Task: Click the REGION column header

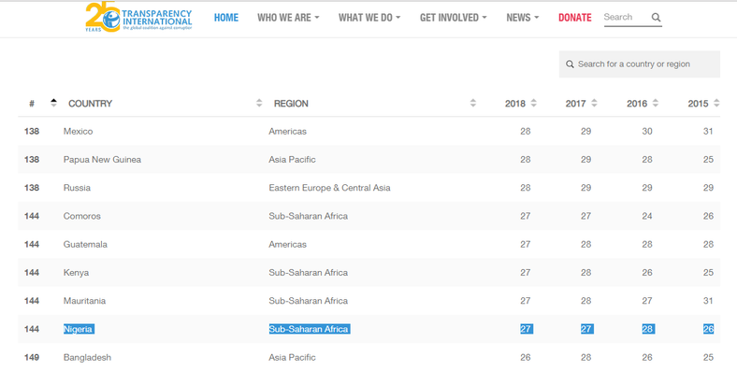Action: click(x=291, y=104)
